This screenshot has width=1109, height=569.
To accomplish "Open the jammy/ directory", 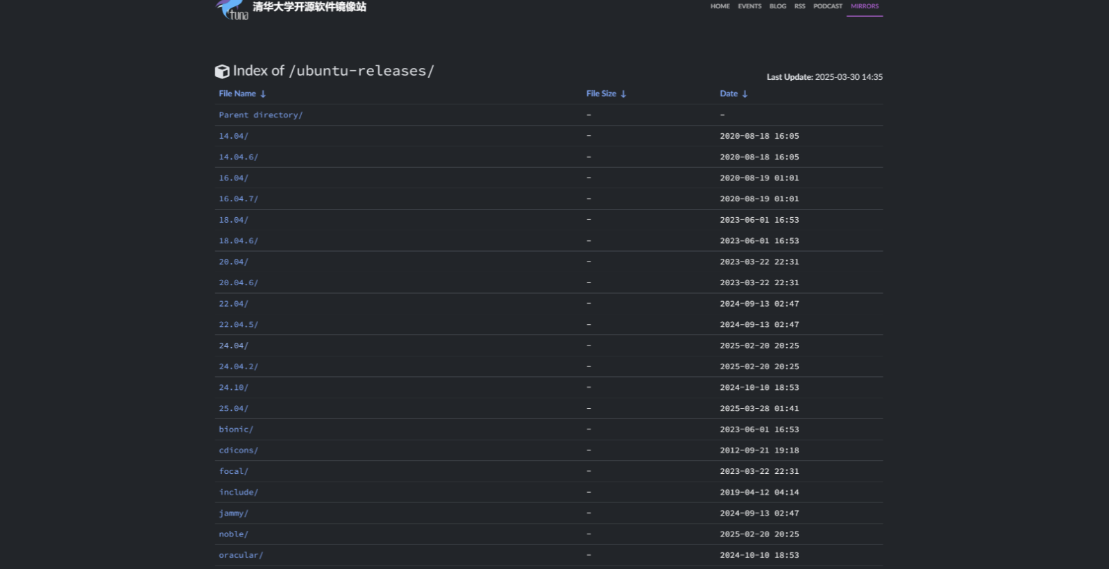I will coord(233,513).
